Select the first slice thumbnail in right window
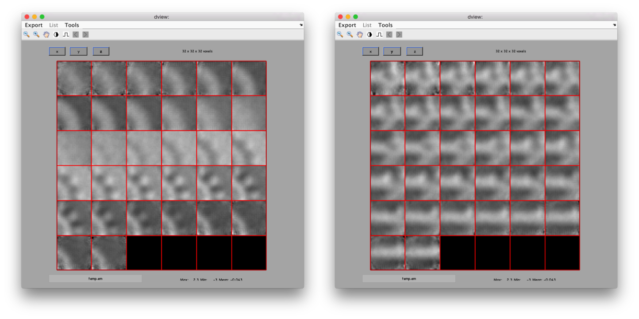The width and height of the screenshot is (639, 319). coord(388,78)
